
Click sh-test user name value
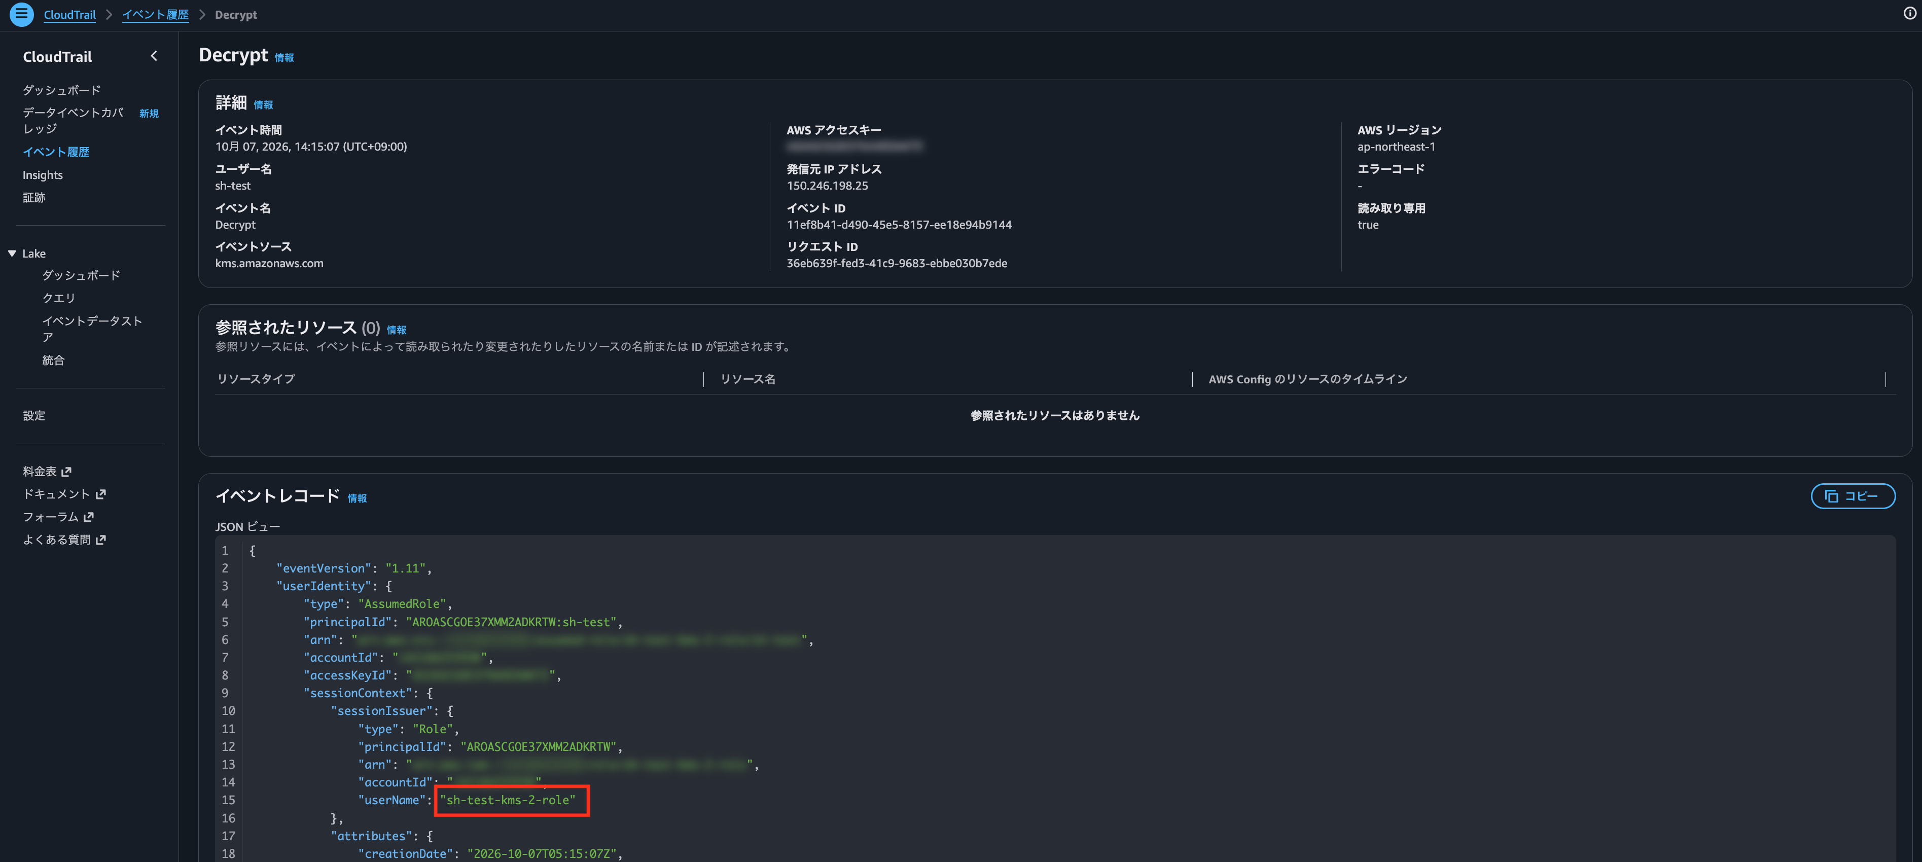(x=233, y=186)
